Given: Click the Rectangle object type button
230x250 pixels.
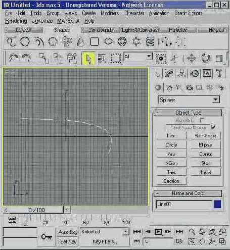Looking at the screenshot, I should pos(205,135).
